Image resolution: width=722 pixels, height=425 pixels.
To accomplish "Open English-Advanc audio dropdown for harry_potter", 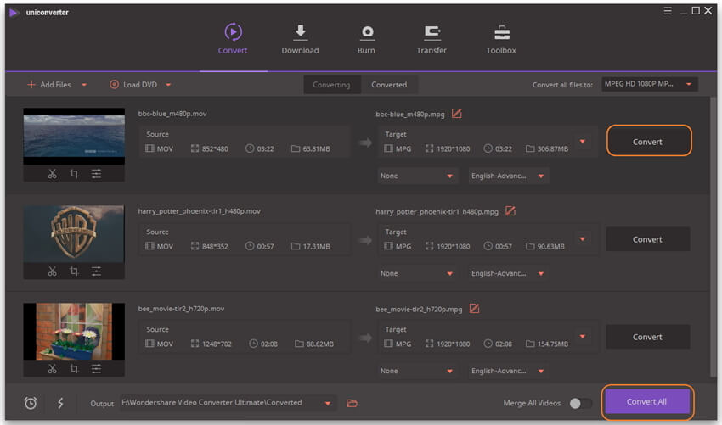I will click(508, 273).
